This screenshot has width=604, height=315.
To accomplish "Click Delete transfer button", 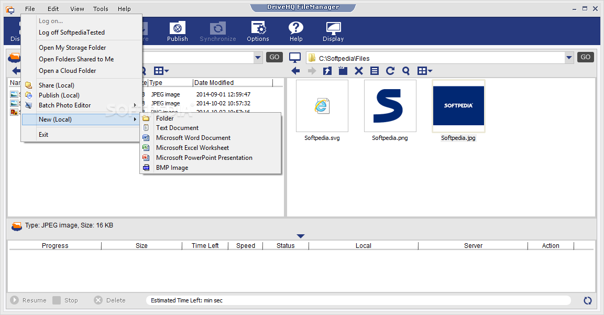I will click(x=110, y=300).
